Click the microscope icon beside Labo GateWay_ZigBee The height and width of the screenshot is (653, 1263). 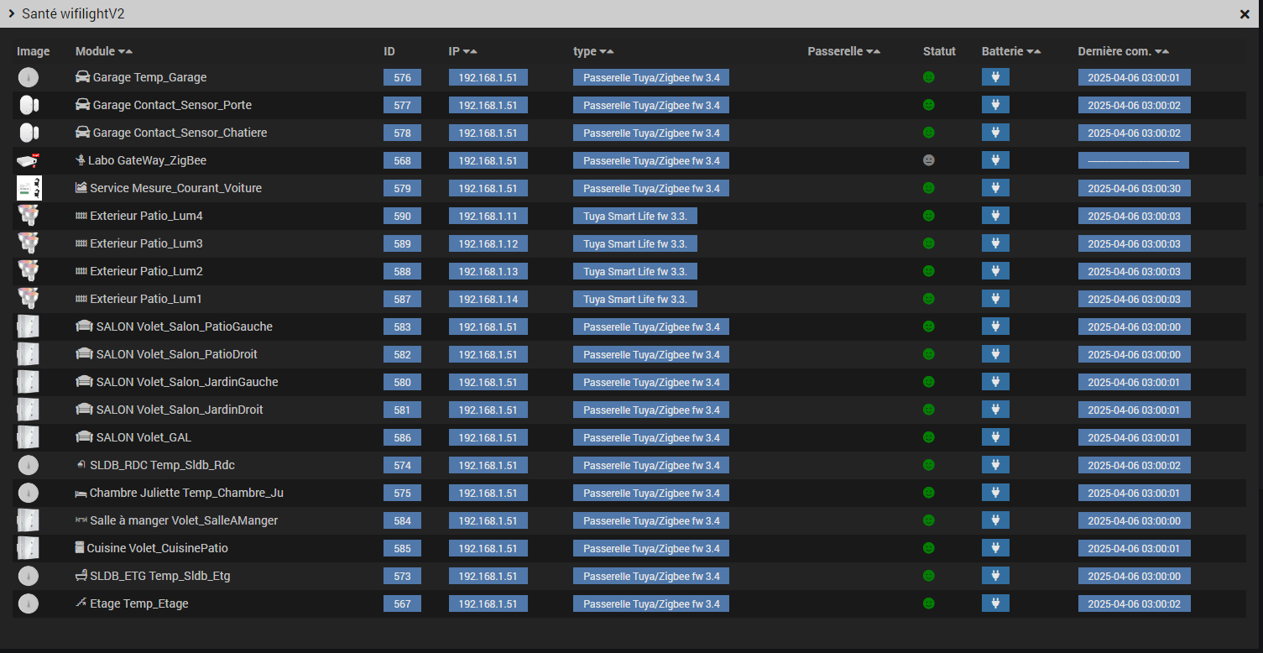pyautogui.click(x=81, y=160)
